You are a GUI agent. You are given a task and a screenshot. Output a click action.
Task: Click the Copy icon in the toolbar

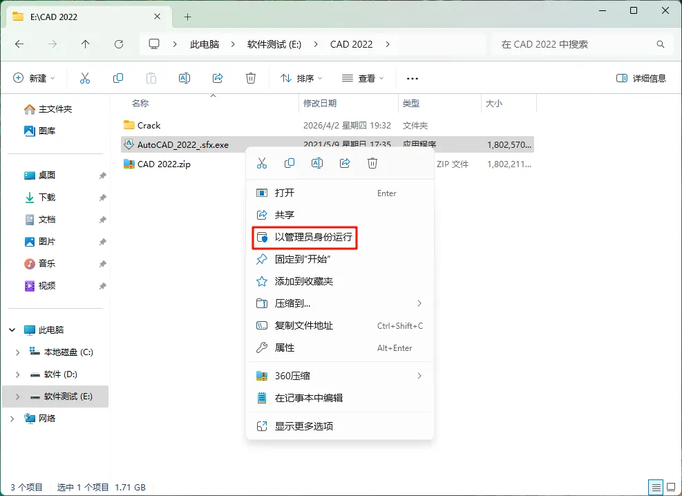(118, 78)
